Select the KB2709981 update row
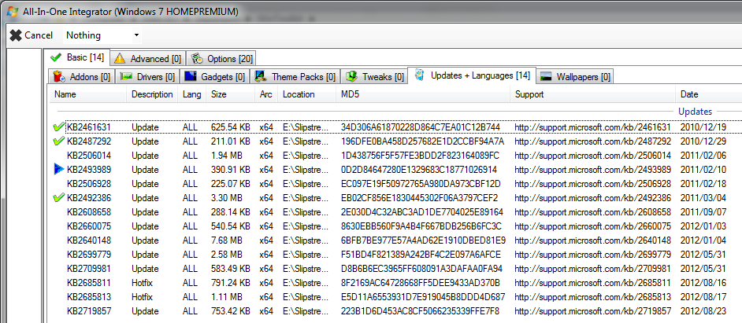742x323 pixels. (396, 269)
